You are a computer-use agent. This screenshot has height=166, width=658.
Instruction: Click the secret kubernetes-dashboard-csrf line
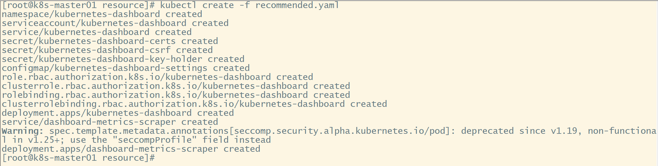107,50
